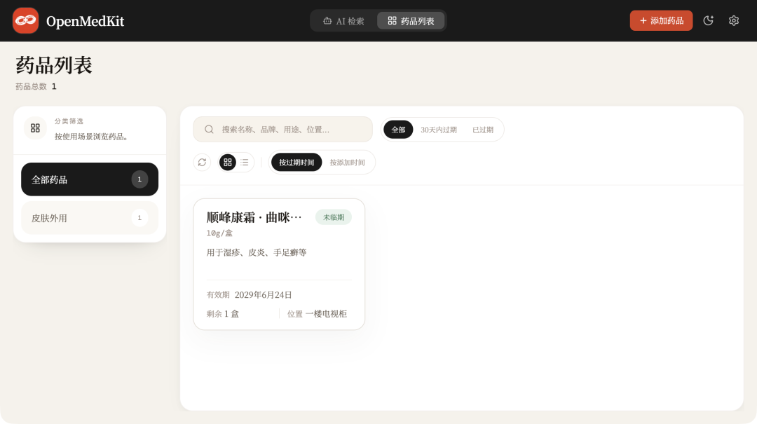The width and height of the screenshot is (757, 424).
Task: Select 皮肤外用 category
Action: [90, 218]
